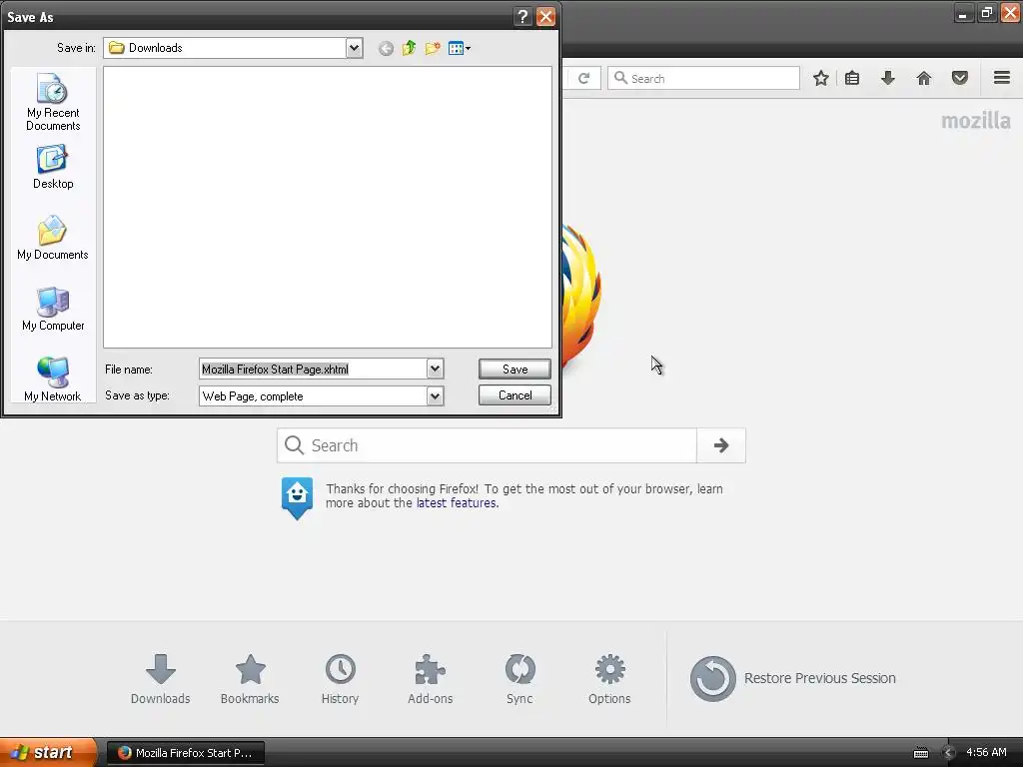This screenshot has width=1023, height=767.
Task: Click the Save As help question mark
Action: [522, 16]
